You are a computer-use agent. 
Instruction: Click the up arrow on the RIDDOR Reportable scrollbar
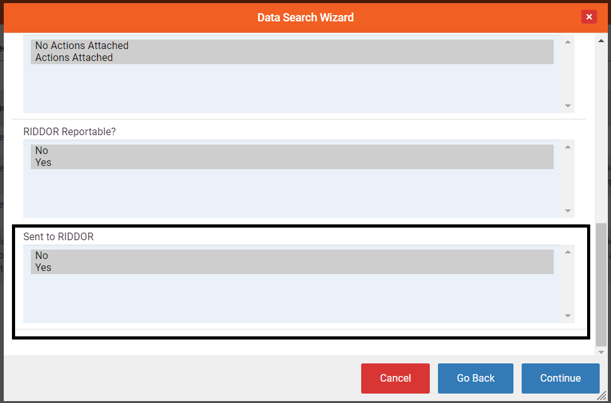click(567, 146)
